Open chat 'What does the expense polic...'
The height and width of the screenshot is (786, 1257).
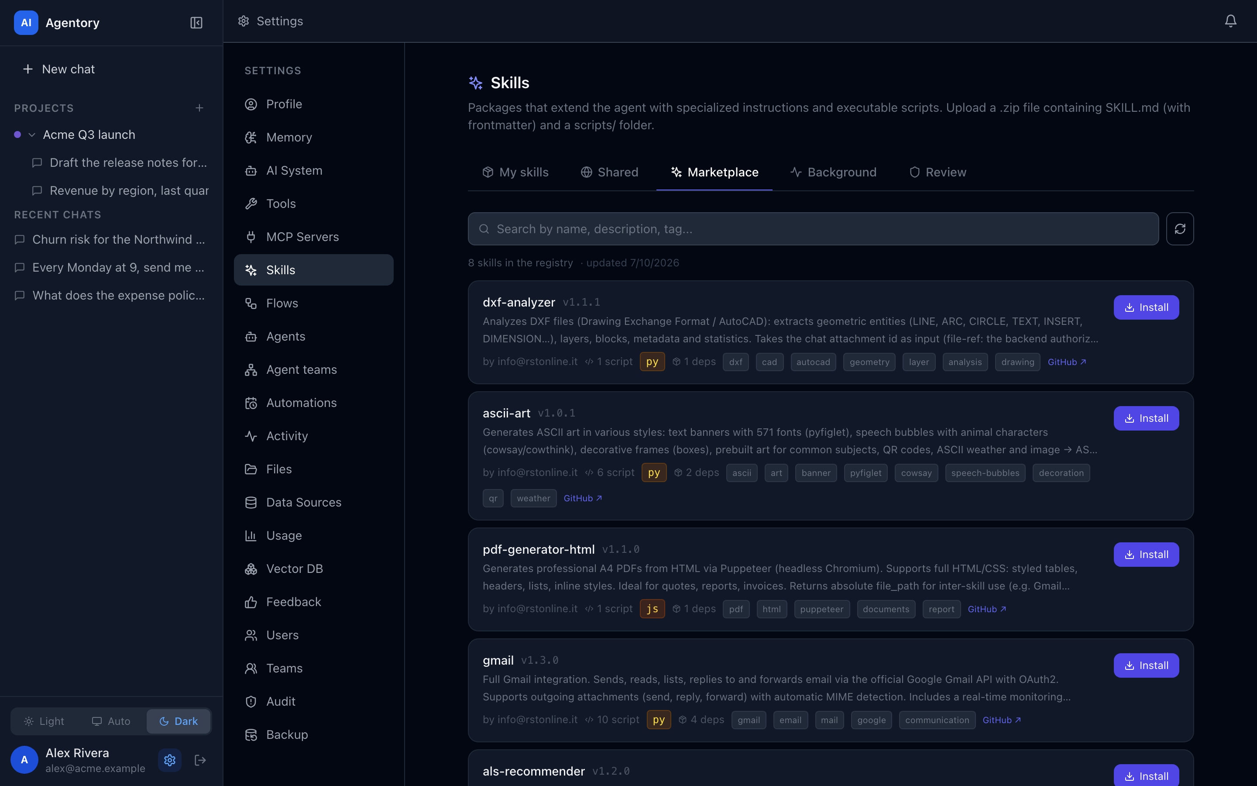point(111,295)
